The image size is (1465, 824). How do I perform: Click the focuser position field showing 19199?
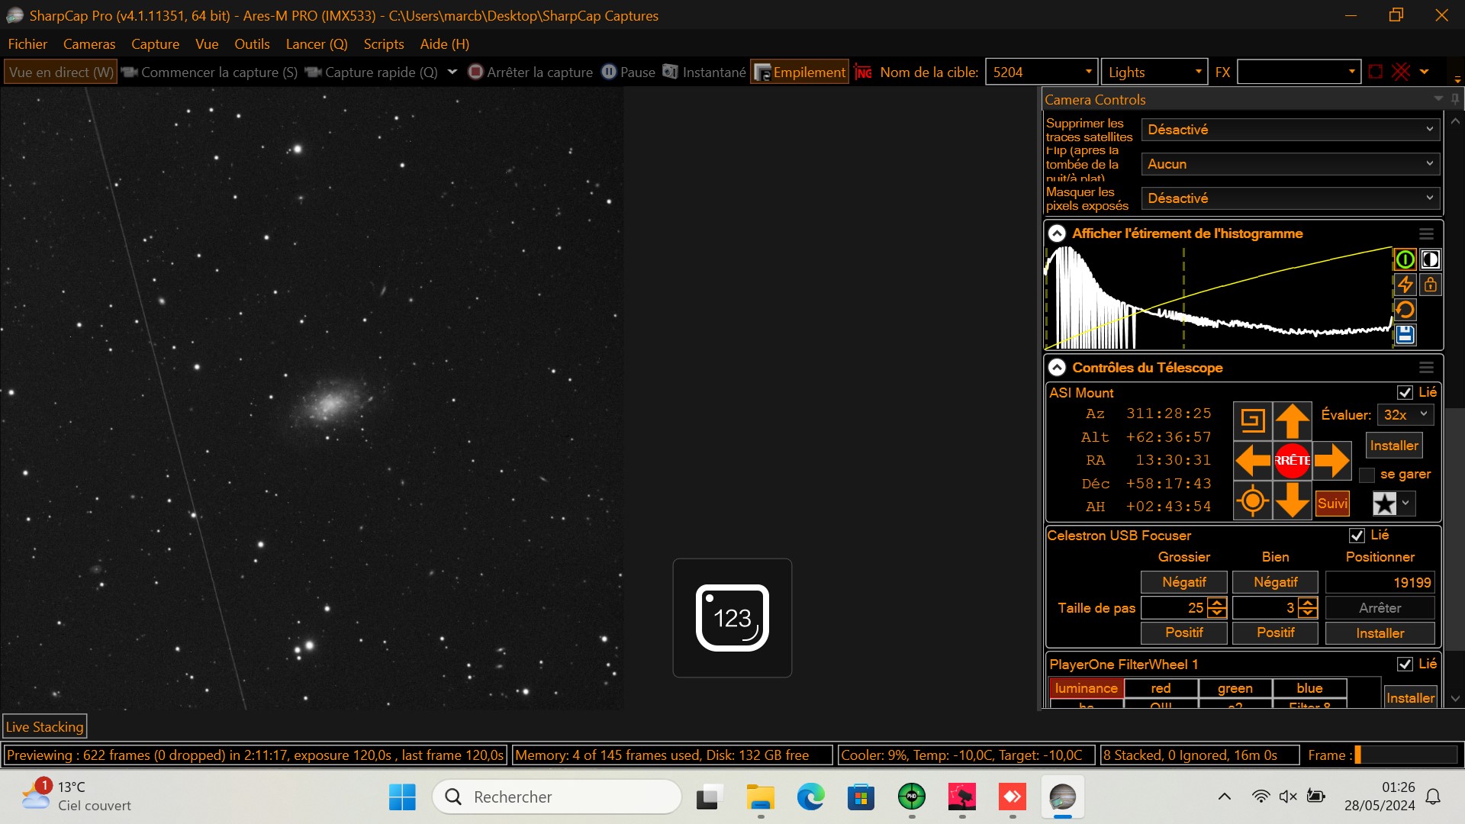[x=1380, y=583]
